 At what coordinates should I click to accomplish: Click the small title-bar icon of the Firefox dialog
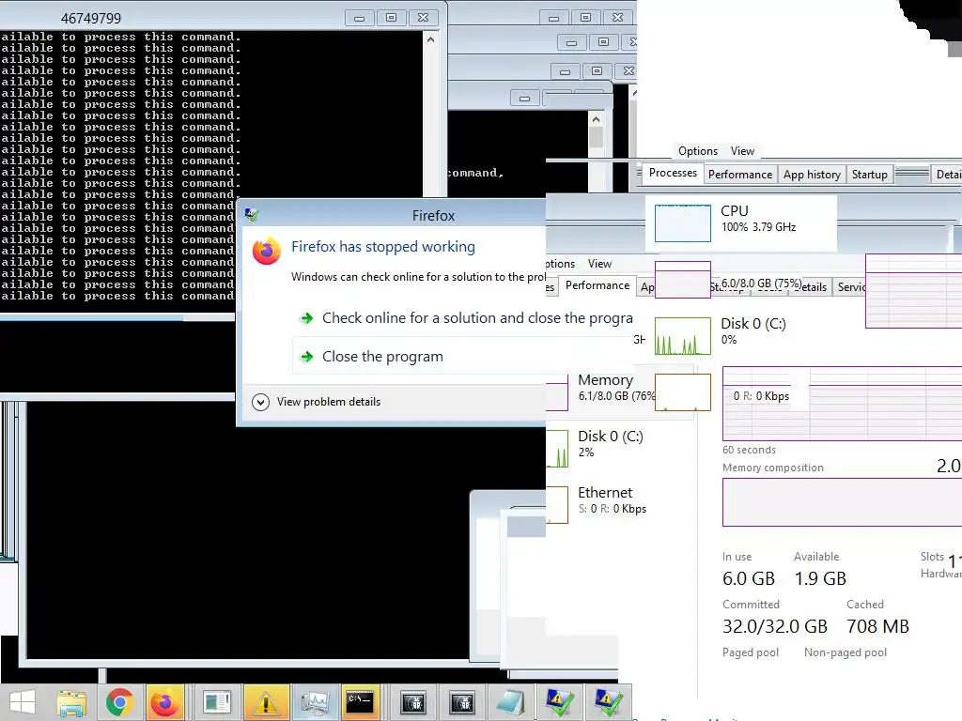coord(252,215)
